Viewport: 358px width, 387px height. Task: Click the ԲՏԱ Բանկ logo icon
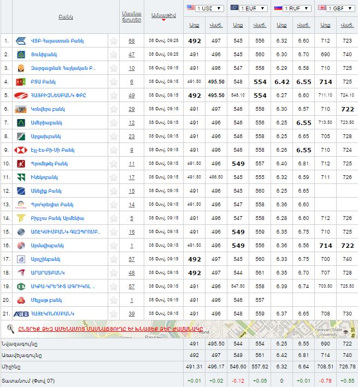click(21, 82)
